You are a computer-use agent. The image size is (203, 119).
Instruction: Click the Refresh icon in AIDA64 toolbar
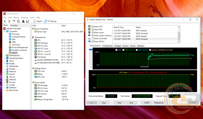click(18, 21)
